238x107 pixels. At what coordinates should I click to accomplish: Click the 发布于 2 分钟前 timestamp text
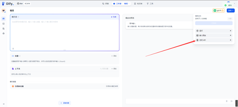tap(201, 19)
